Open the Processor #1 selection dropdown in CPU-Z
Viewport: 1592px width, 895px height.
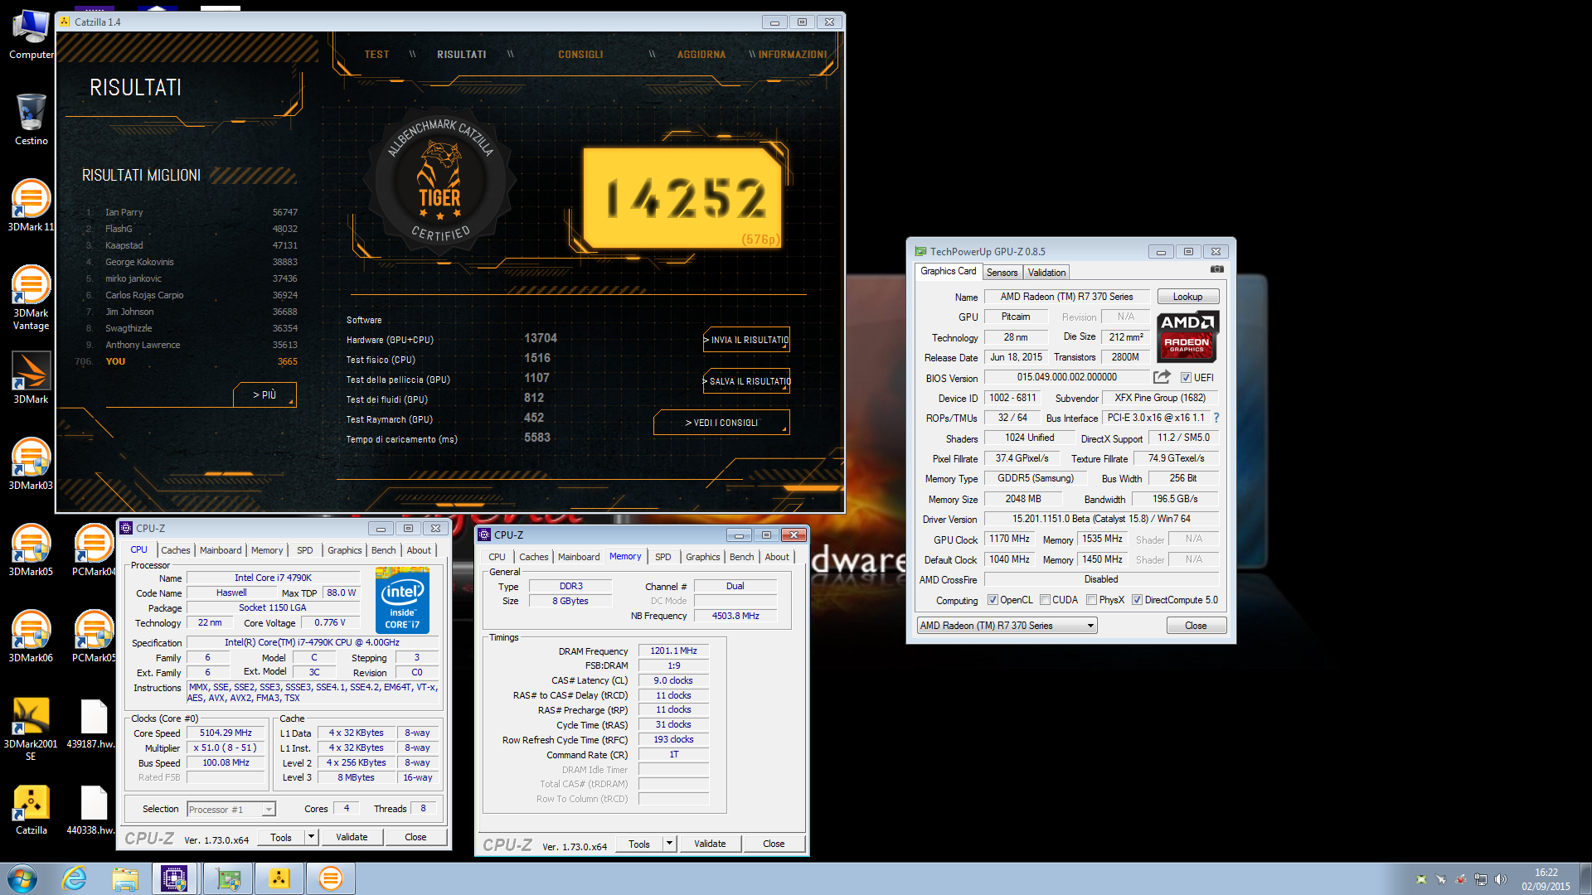(x=231, y=810)
